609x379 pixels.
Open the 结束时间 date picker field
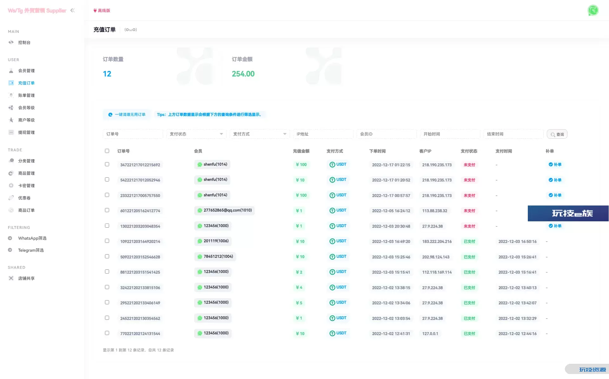[x=513, y=134]
